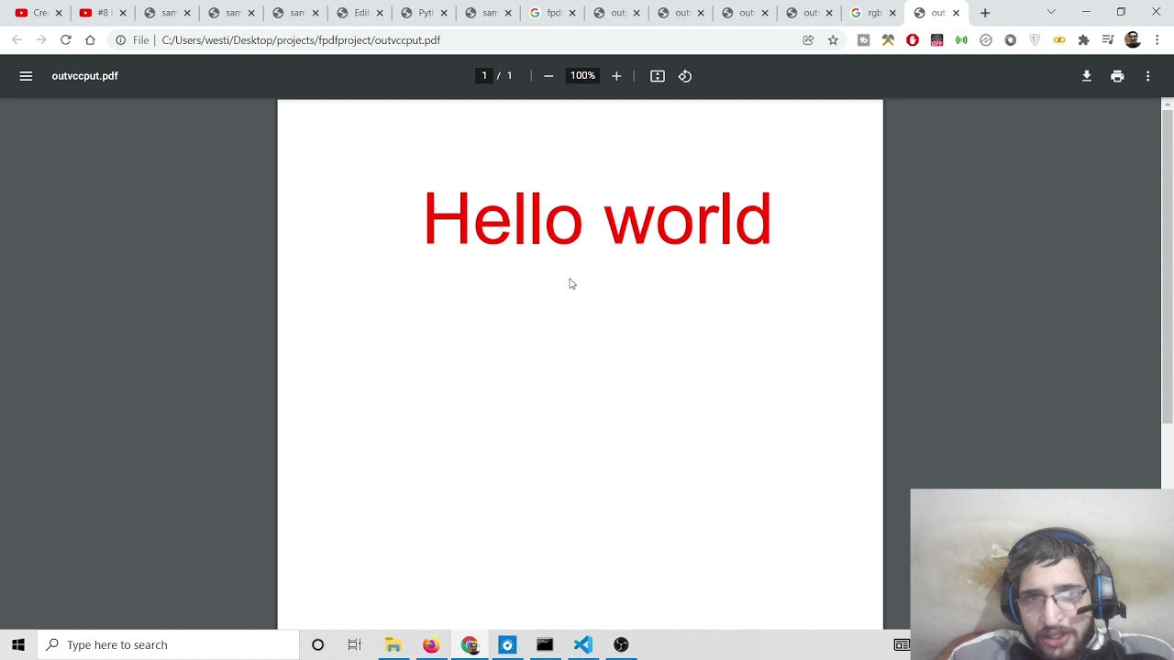Screen dimensions: 1174x660
Task: Open the PDF sidebar hamburger menu
Action: pyautogui.click(x=26, y=76)
